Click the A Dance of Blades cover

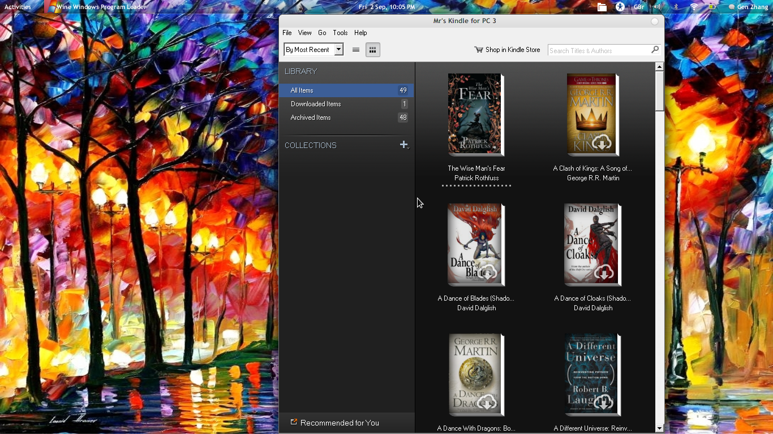click(x=476, y=245)
